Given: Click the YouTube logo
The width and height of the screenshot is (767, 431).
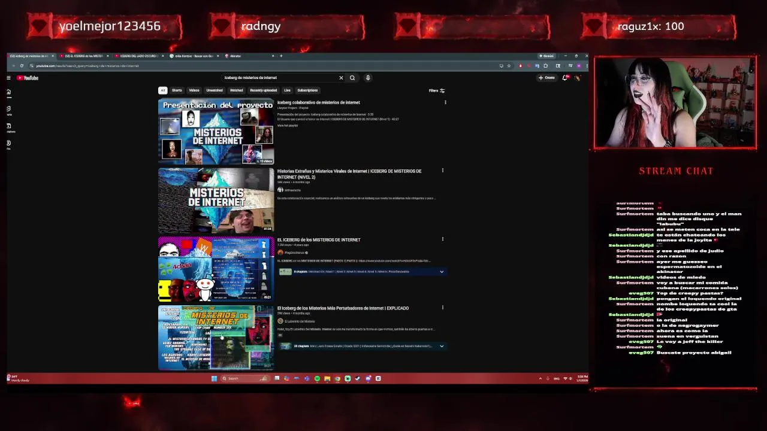Looking at the screenshot, I should click(28, 78).
